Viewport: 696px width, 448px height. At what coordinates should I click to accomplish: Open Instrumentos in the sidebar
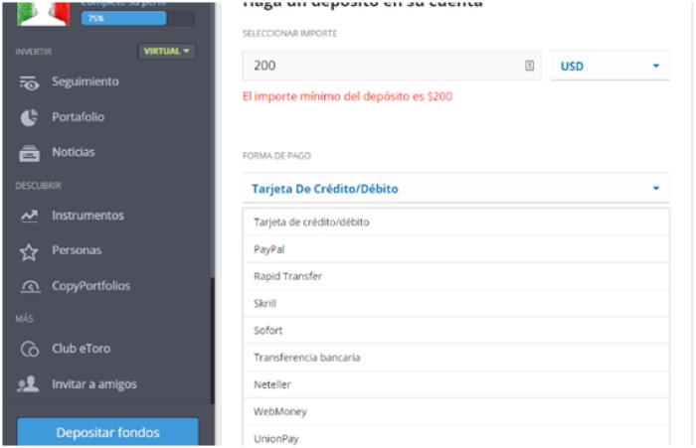pos(87,216)
